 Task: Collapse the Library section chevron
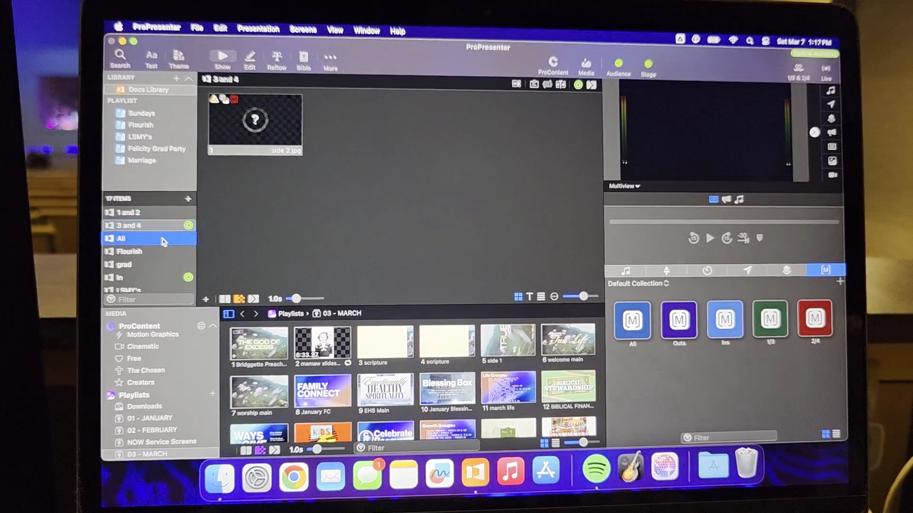189,78
